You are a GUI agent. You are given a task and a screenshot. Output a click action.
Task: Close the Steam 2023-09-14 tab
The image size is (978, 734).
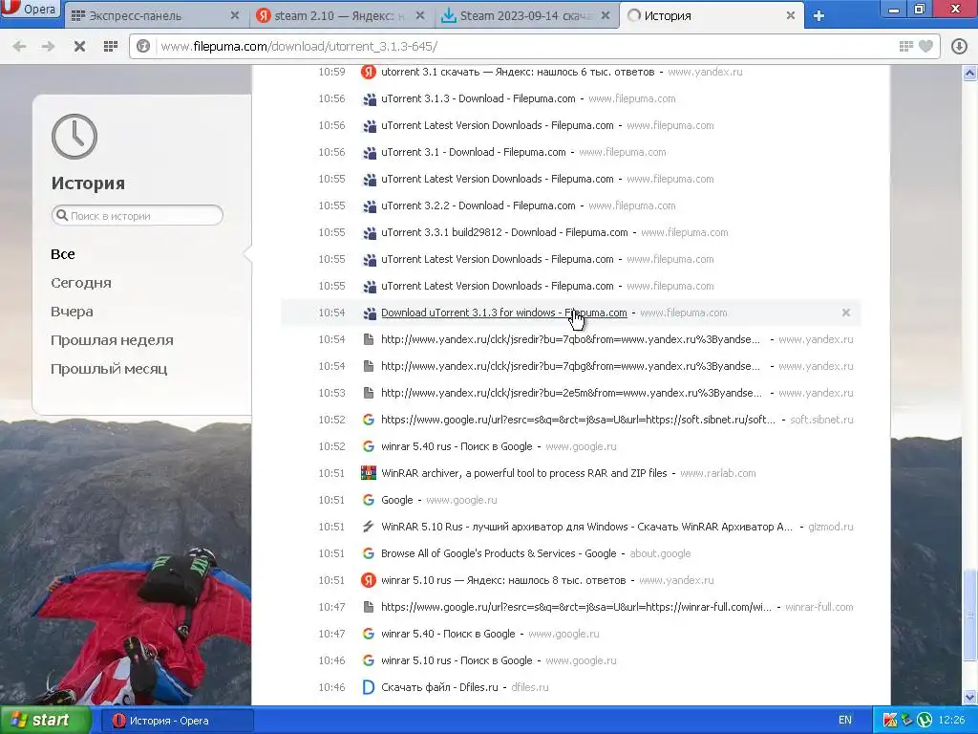[606, 15]
